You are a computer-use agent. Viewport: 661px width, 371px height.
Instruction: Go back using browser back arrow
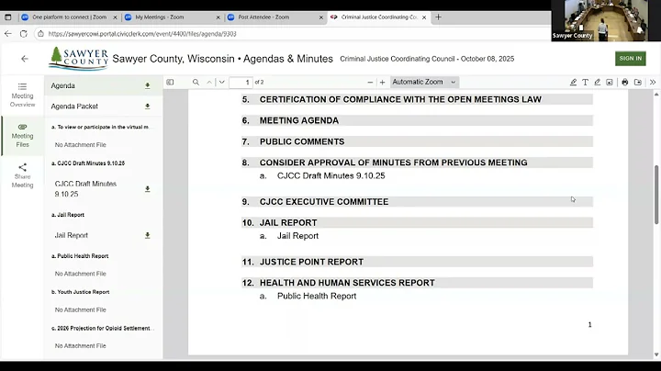pos(8,34)
